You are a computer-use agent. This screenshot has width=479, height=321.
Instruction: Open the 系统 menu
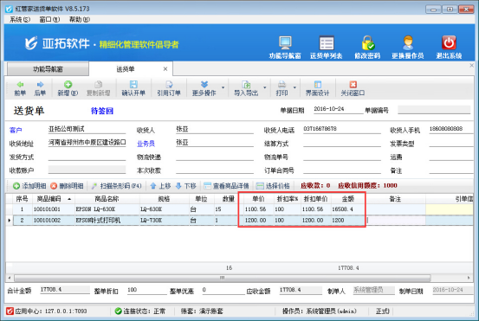[x=20, y=20]
